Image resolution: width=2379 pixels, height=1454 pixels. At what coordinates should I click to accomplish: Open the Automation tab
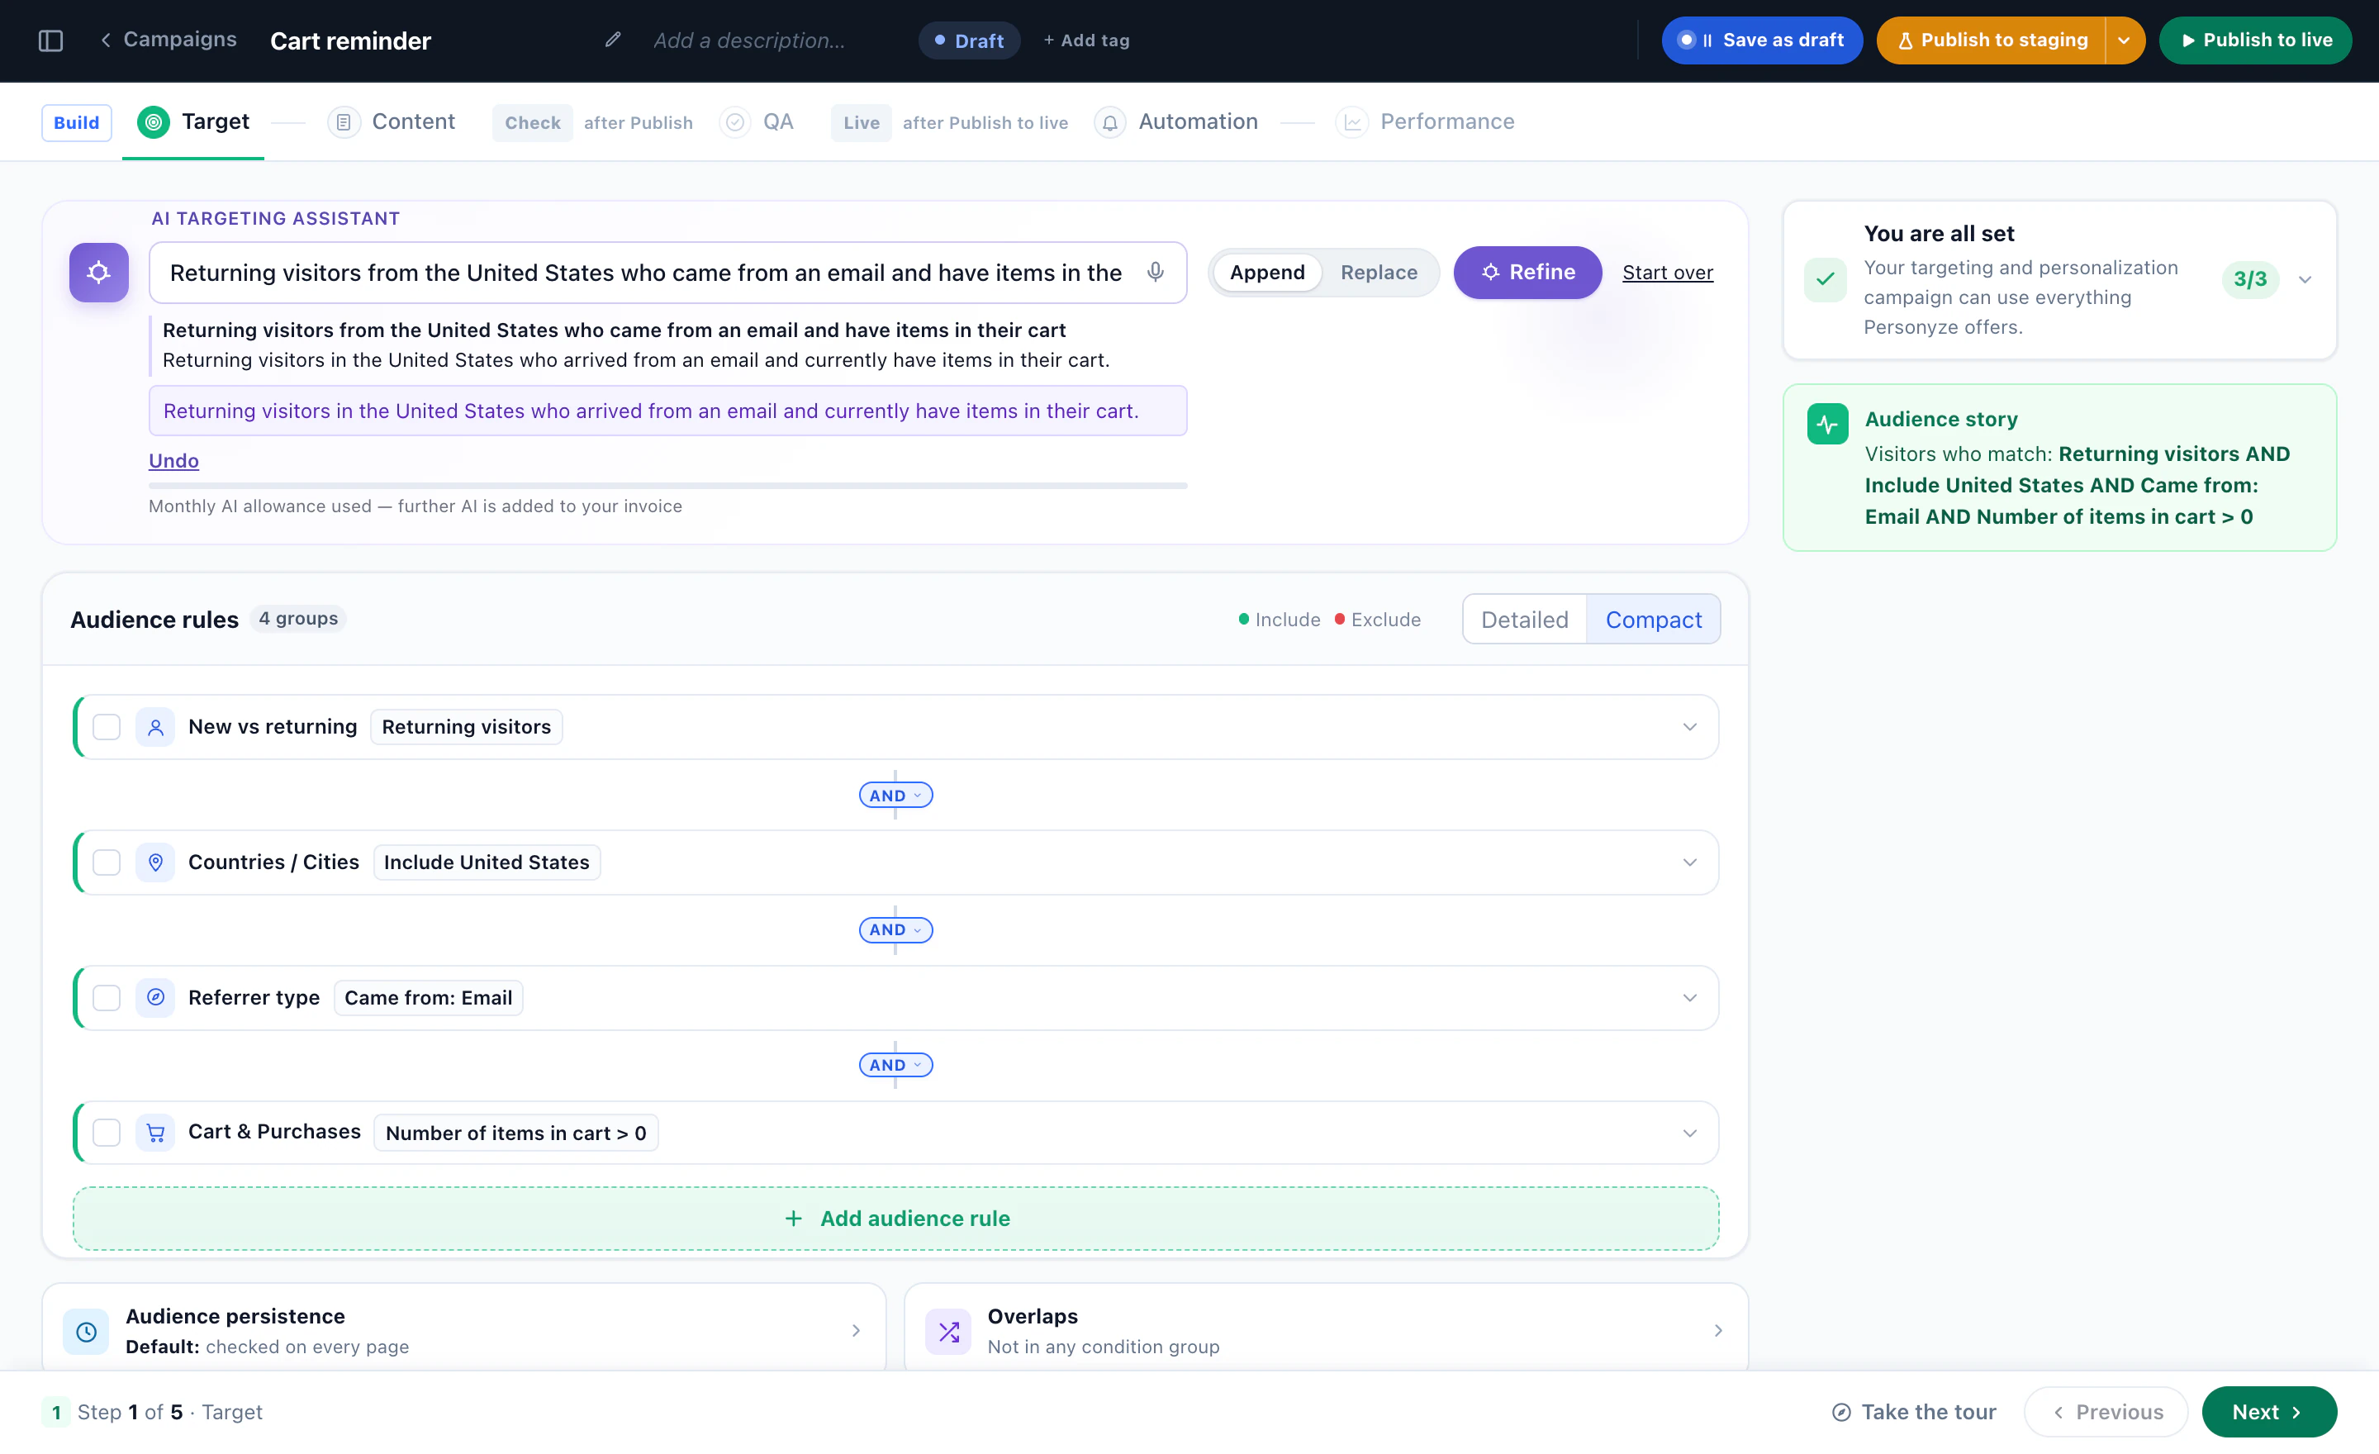[1176, 122]
